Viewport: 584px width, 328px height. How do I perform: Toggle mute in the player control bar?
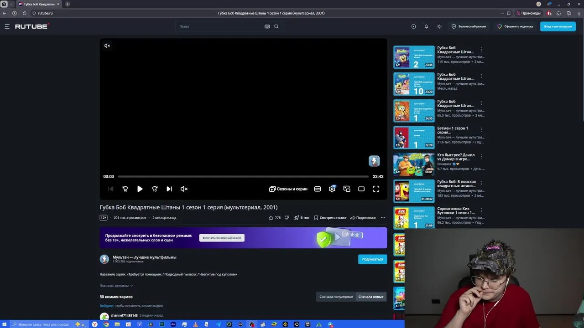pos(184,189)
